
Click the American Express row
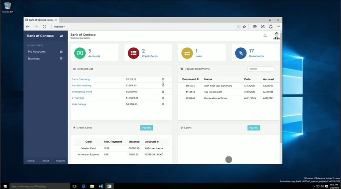[121, 154]
